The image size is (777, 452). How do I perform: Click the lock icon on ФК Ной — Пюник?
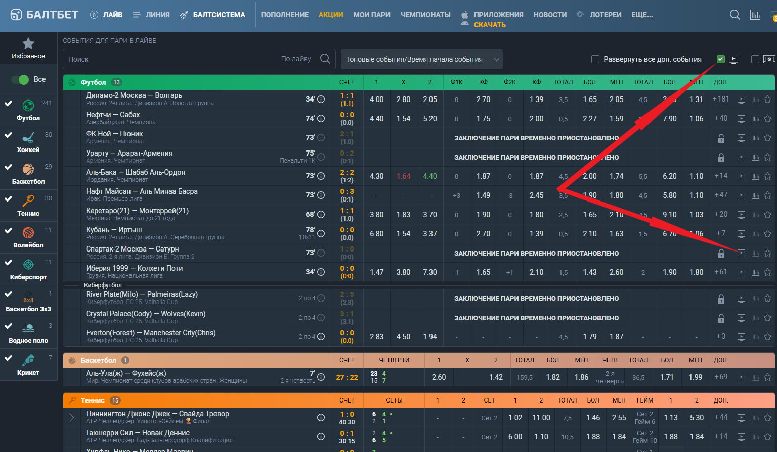click(x=721, y=138)
